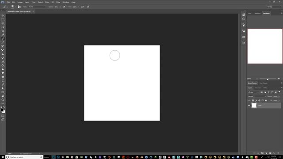Image resolution: width=283 pixels, height=159 pixels.
Task: Select the Lasso tool
Action: pos(3,23)
